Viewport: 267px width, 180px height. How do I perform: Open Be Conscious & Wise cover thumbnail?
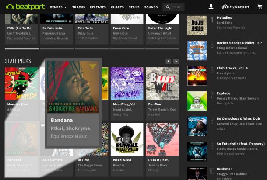[x=197, y=126]
